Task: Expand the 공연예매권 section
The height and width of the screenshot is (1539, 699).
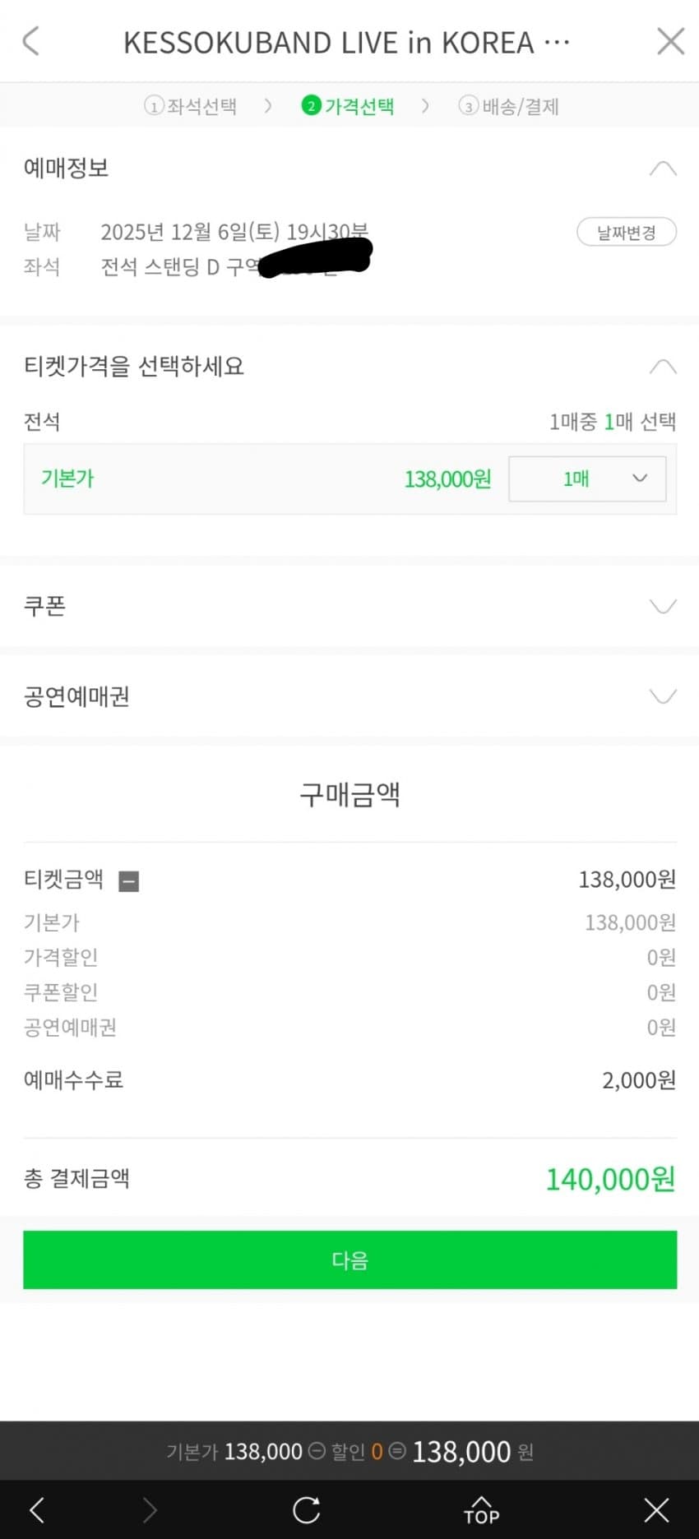Action: coord(663,697)
